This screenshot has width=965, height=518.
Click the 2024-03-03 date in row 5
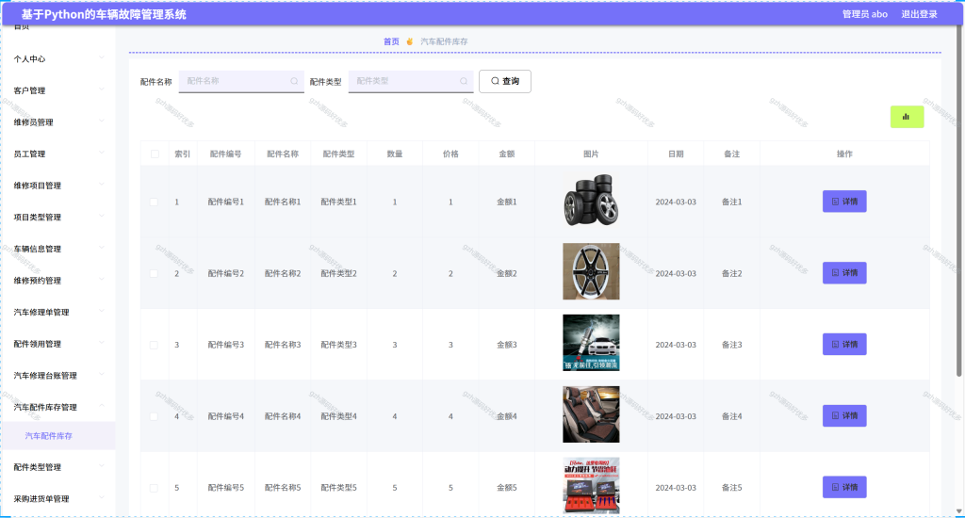[676, 488]
